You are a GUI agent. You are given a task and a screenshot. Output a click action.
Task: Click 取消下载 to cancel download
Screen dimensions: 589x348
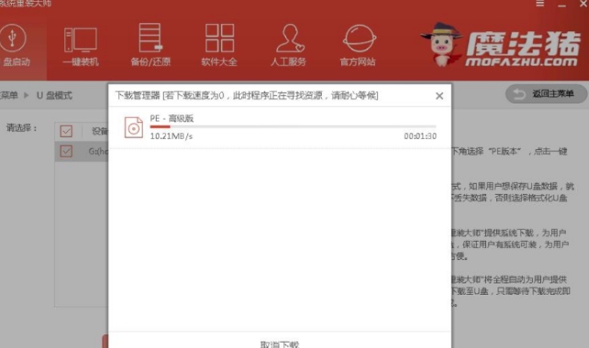point(280,344)
